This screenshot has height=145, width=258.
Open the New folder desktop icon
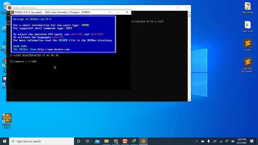248,8
